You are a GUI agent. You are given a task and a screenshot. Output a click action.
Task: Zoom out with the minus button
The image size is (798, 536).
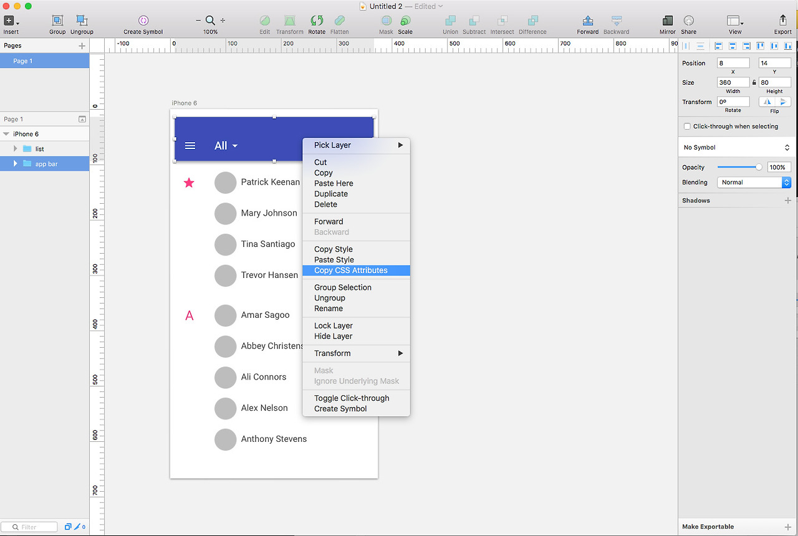(198, 21)
